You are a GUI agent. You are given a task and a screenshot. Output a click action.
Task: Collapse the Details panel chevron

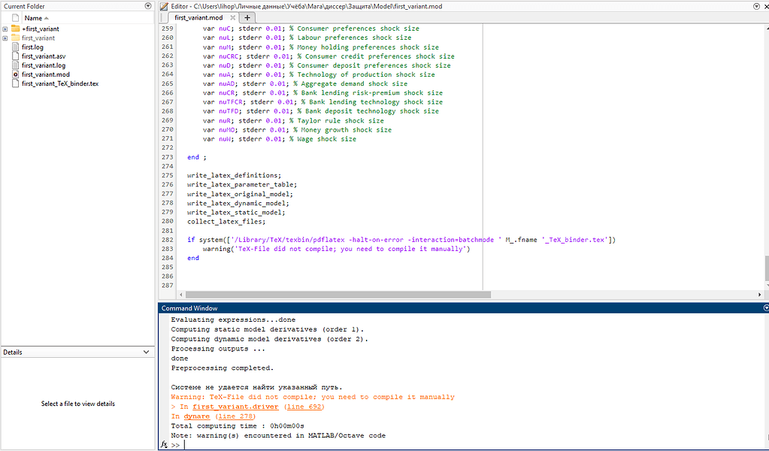coord(147,352)
